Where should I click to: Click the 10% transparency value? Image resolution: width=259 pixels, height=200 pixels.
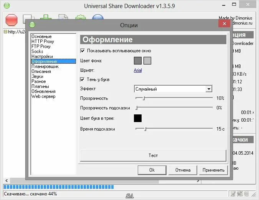point(220,98)
